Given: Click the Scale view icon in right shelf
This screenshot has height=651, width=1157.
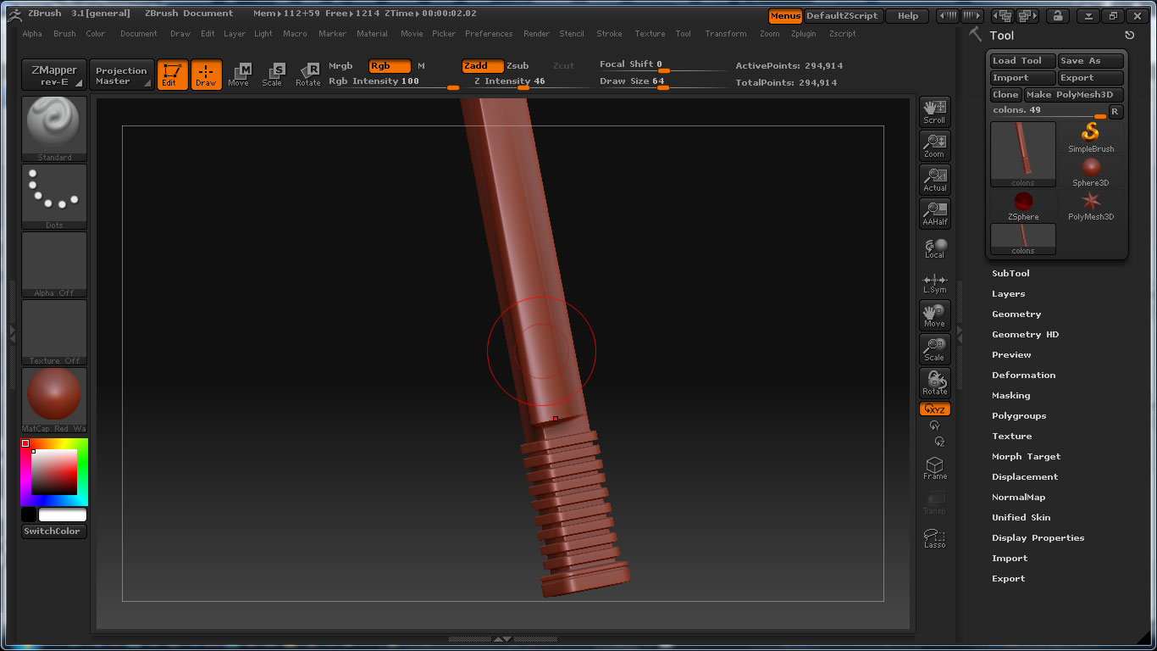Looking at the screenshot, I should pos(934,349).
